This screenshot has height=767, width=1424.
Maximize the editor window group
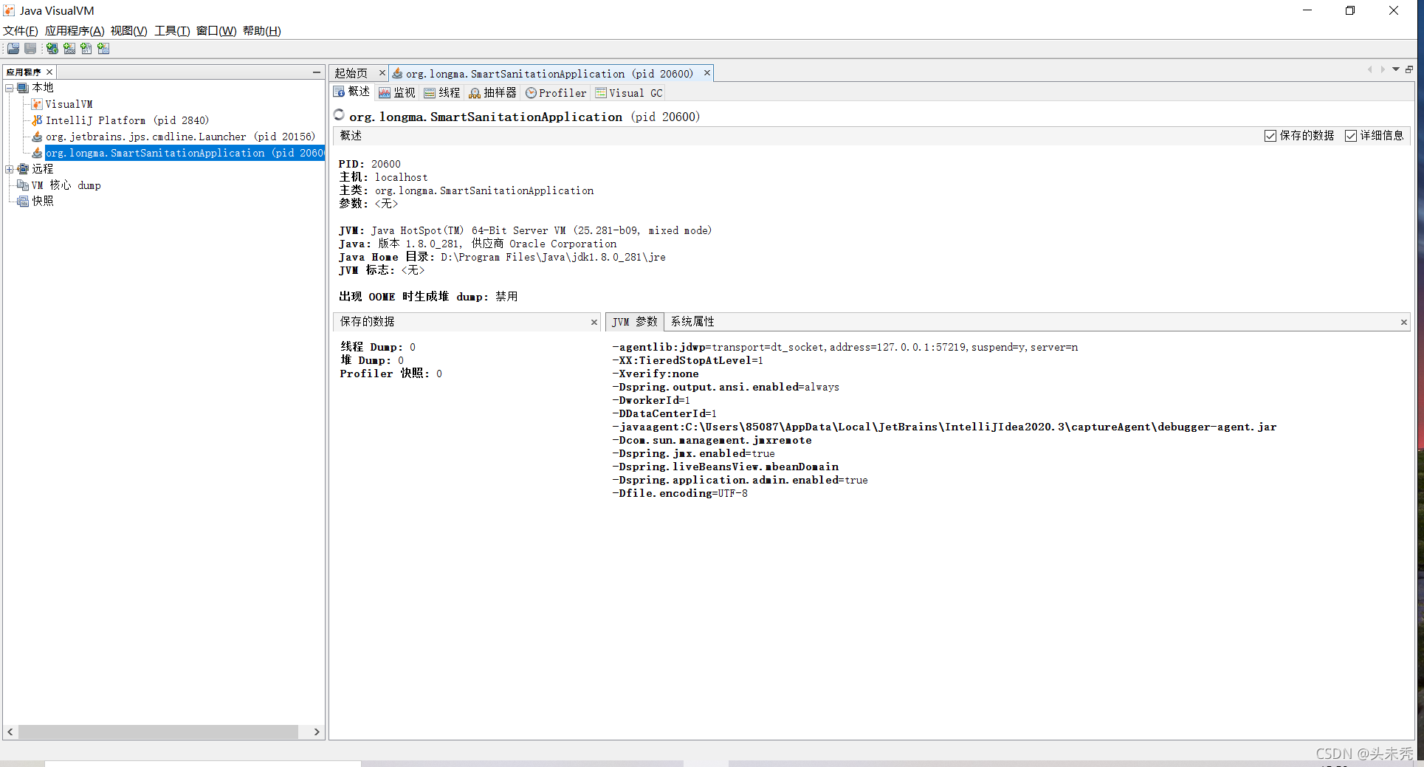(x=1409, y=69)
